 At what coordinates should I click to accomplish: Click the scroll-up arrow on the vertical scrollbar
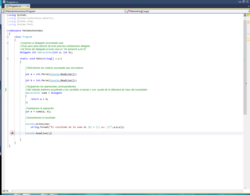[245, 18]
